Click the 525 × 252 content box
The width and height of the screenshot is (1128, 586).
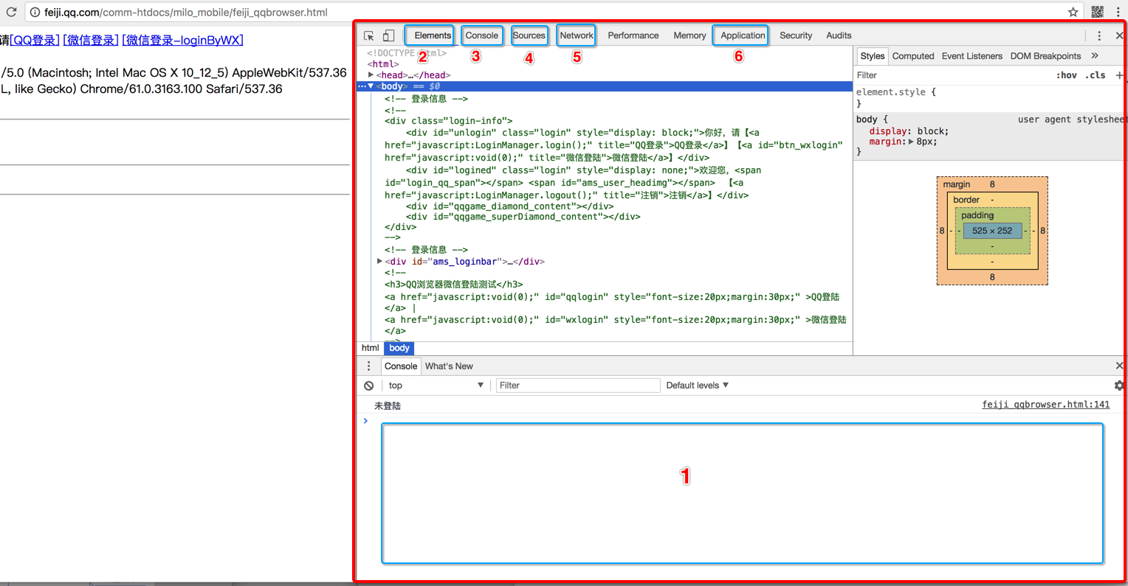click(992, 231)
